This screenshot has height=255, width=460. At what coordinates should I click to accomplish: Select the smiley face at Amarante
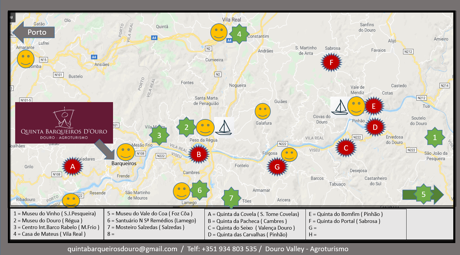point(26,59)
